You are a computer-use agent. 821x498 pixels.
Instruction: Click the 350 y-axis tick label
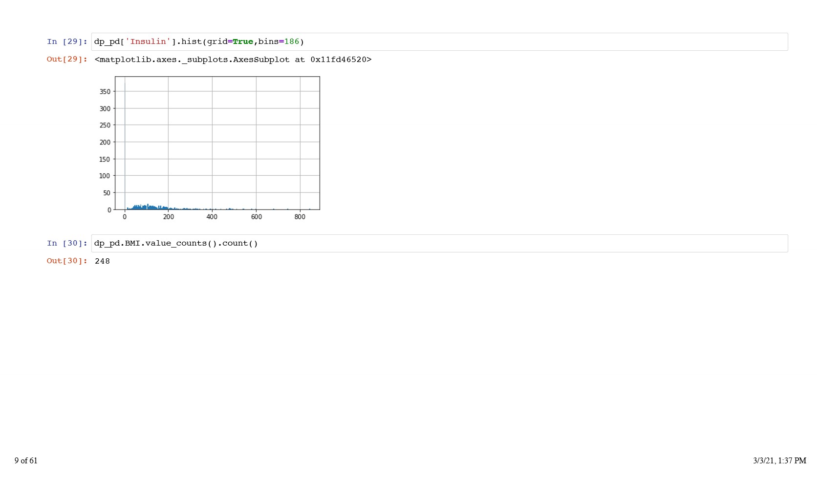click(x=105, y=92)
